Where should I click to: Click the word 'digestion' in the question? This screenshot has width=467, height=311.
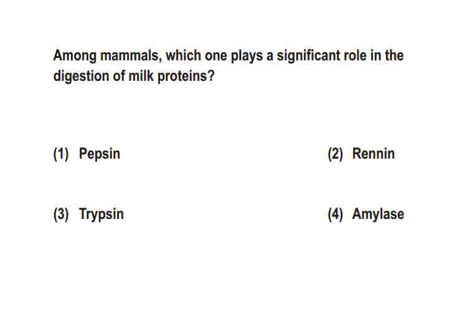[81, 76]
